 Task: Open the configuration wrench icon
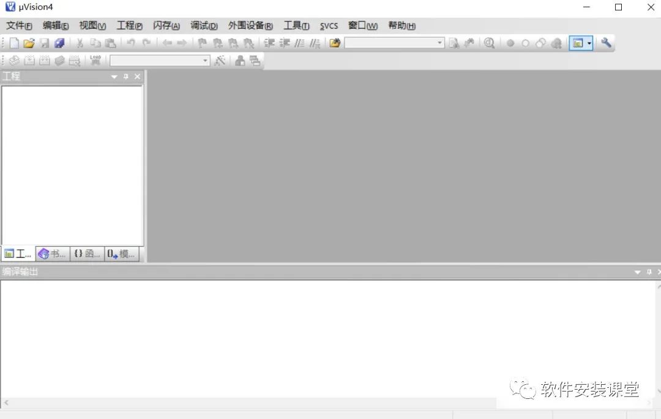pyautogui.click(x=606, y=43)
